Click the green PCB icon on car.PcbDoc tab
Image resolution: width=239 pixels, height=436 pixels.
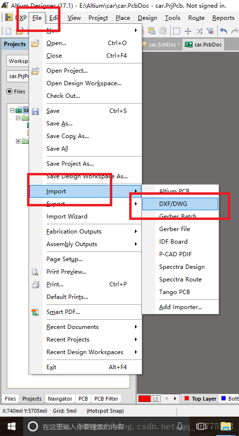coord(189,45)
